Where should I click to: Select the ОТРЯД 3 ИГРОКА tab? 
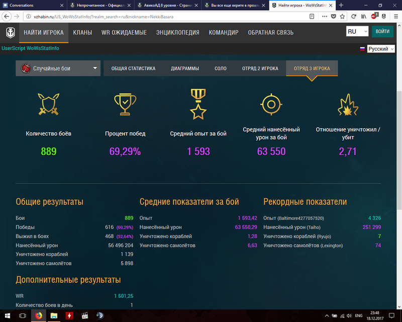[312, 68]
